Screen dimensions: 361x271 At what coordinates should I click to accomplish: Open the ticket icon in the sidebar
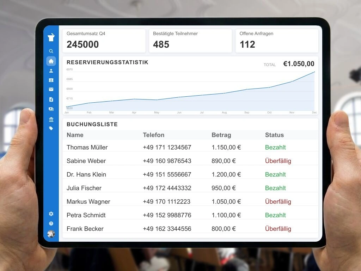tap(51, 80)
